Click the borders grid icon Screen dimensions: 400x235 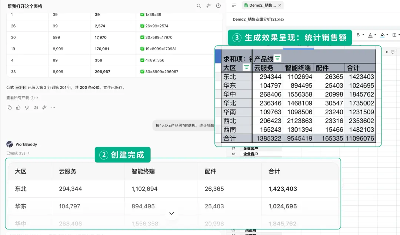click(x=394, y=35)
